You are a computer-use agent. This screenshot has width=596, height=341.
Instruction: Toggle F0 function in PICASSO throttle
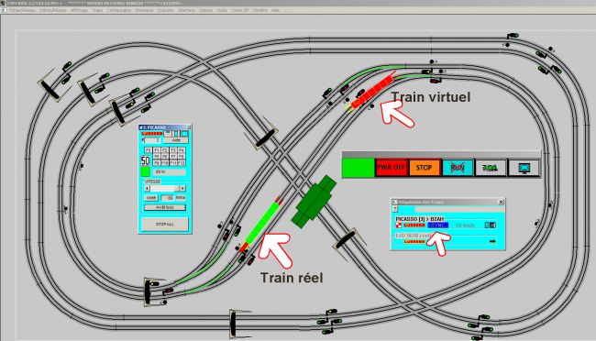[149, 150]
